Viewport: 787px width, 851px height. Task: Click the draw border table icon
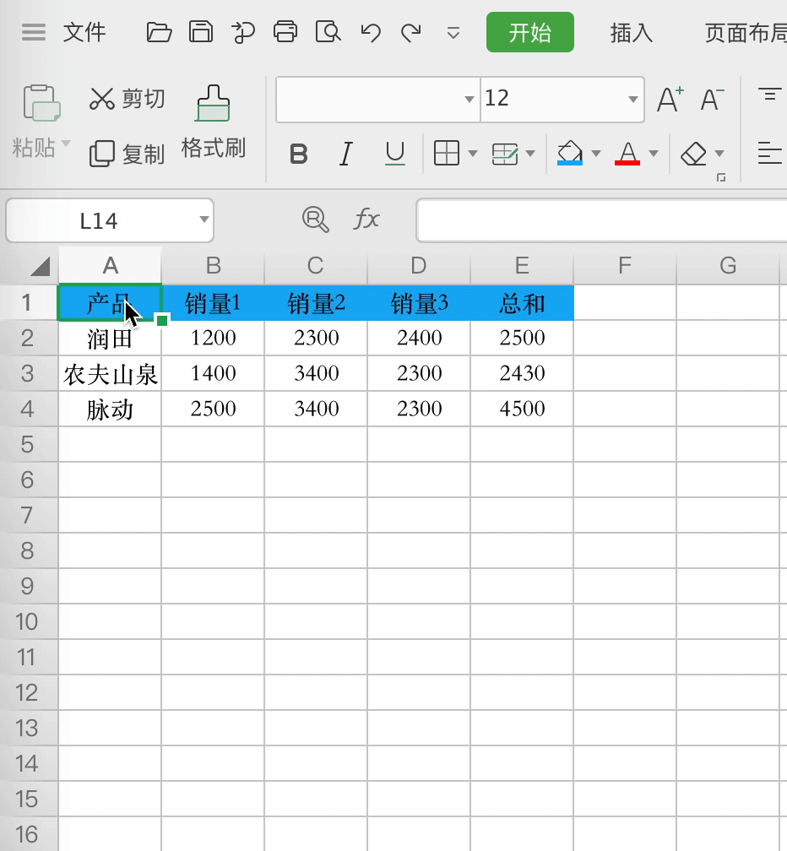pyautogui.click(x=505, y=154)
